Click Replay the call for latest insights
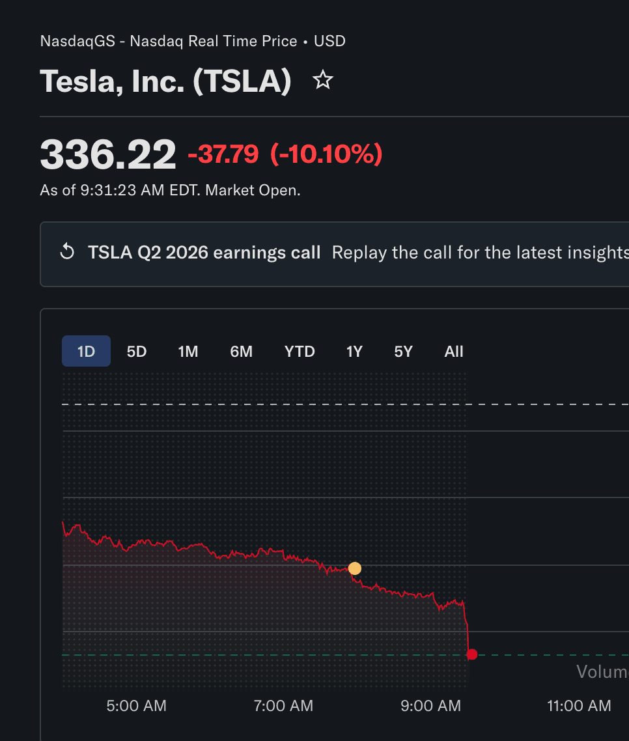 pyautogui.click(x=480, y=253)
